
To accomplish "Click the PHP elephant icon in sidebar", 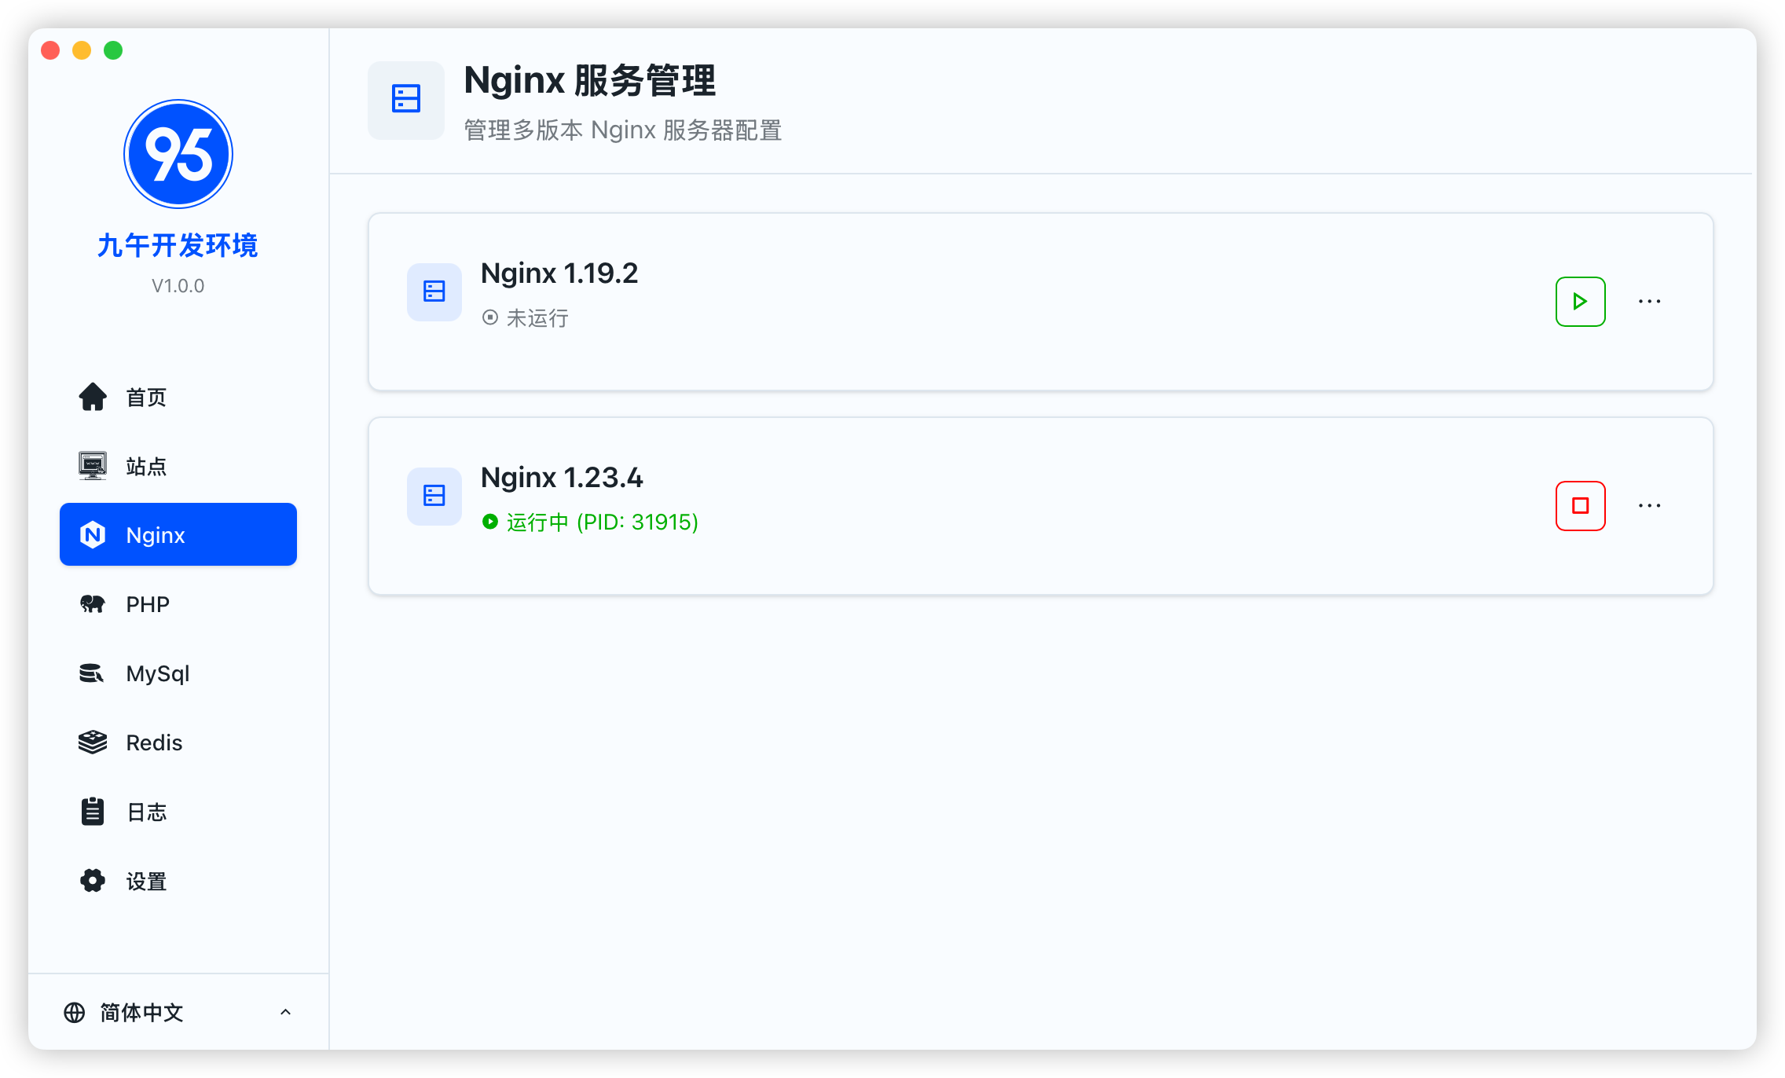I will (x=92, y=603).
